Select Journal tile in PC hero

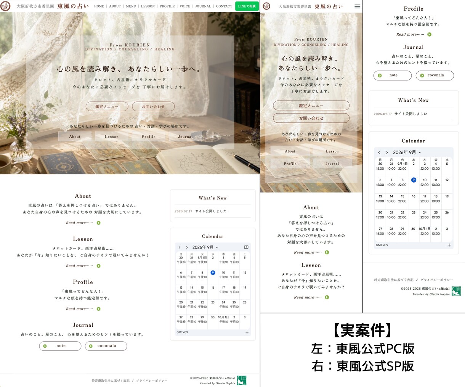[185, 136]
